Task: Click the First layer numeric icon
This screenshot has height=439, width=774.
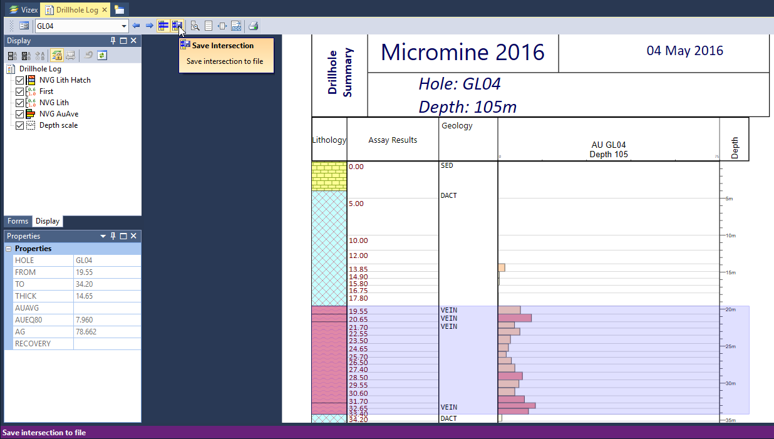Action: [31, 91]
